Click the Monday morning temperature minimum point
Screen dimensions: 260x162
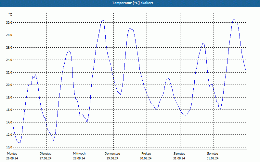coord(20,143)
